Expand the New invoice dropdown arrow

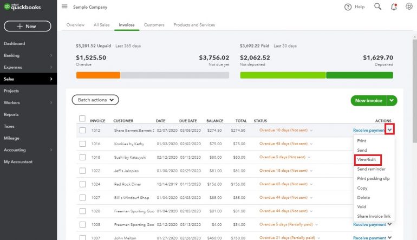[x=392, y=101]
